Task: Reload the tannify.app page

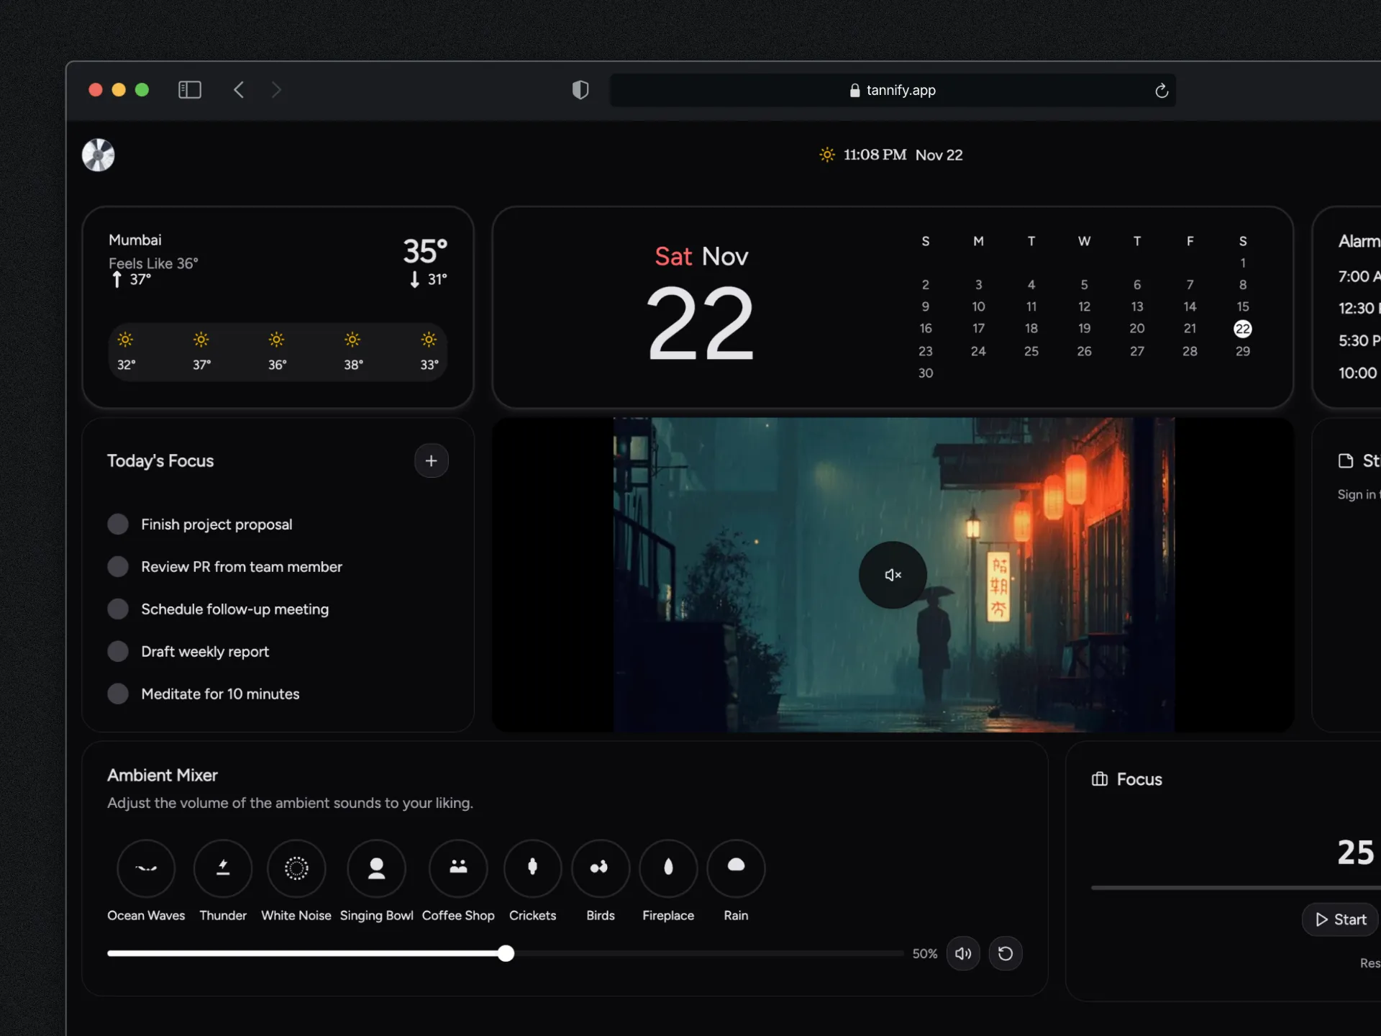Action: 1161,90
